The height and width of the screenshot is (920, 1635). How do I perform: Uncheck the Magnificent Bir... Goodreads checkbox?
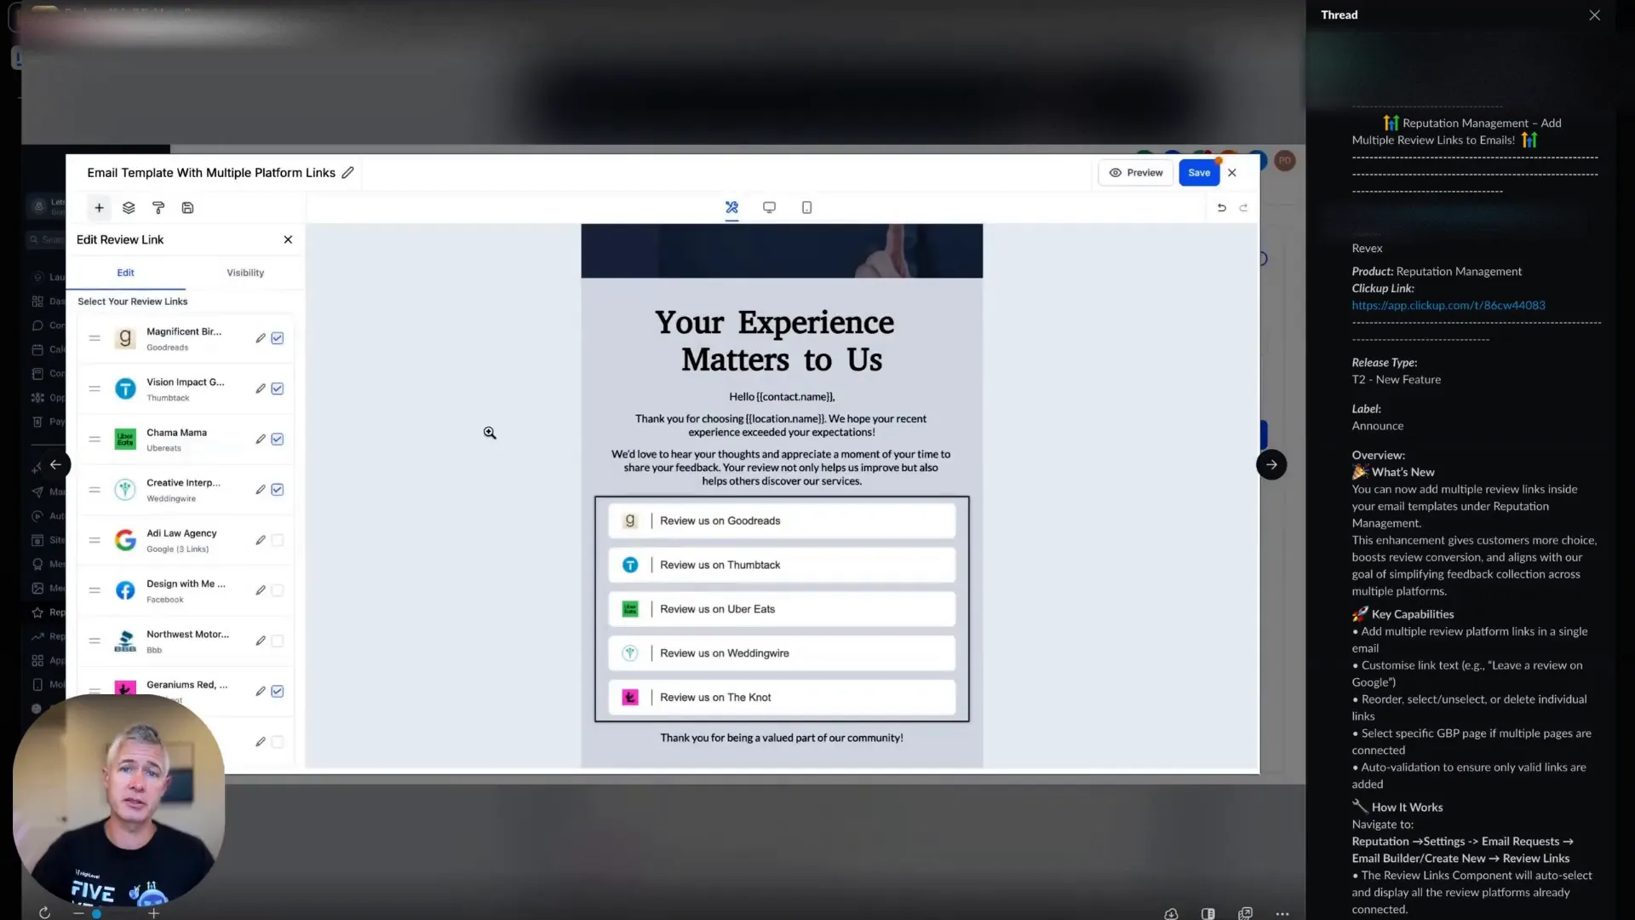click(x=278, y=338)
